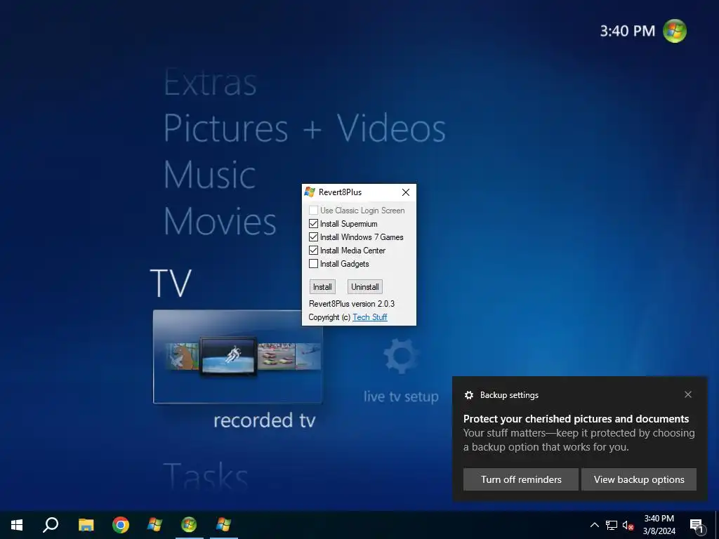Click the Install button
This screenshot has width=719, height=539.
click(322, 287)
